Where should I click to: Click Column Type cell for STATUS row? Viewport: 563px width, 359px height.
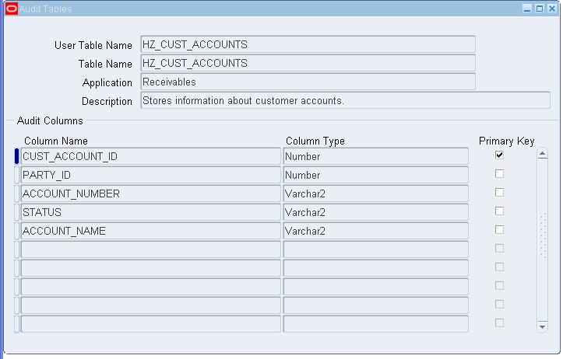tap(375, 212)
